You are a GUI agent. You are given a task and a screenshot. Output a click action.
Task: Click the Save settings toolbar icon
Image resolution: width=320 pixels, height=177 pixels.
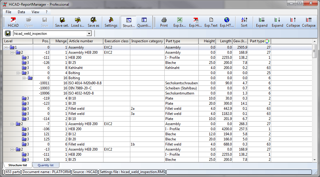[x=62, y=22]
